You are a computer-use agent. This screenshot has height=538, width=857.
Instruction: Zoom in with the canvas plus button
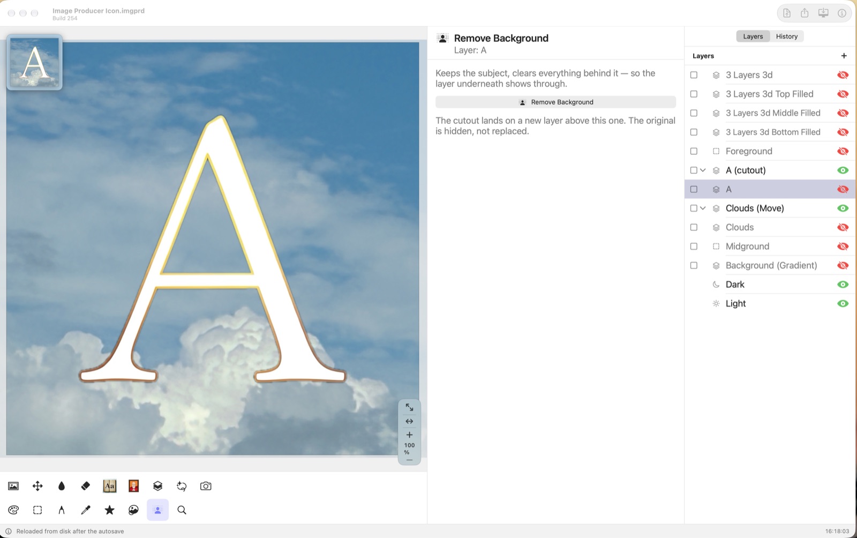[409, 435]
